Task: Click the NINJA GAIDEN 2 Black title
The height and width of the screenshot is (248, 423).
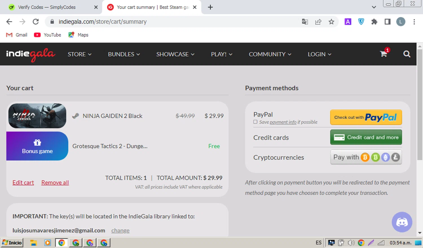Action: click(113, 116)
